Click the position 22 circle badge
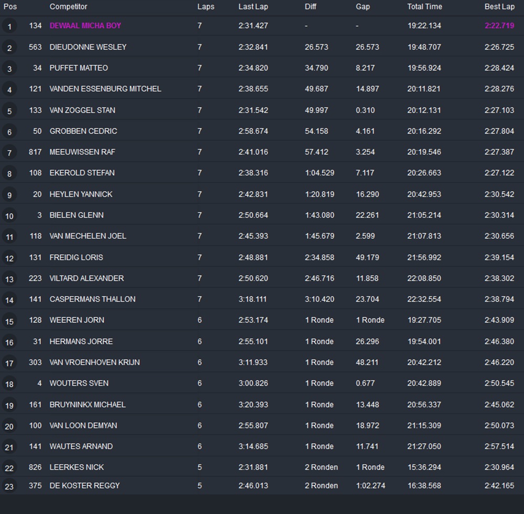Viewport: 524px width, 514px height. tap(9, 468)
